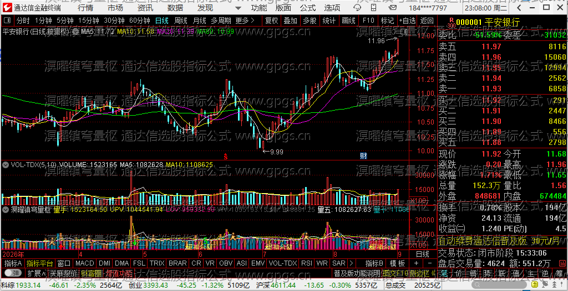Click the back arrow in title bar
Screen dimensions: 568x291
point(519,7)
